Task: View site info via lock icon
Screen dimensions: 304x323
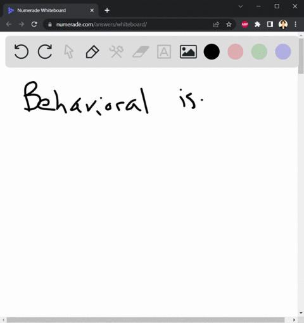Action: click(x=50, y=25)
